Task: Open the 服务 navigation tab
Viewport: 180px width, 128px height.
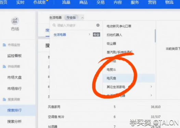Action: coord(135,2)
